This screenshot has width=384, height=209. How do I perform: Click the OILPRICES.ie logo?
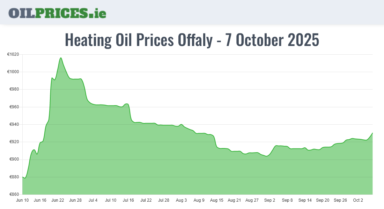[x=57, y=13]
